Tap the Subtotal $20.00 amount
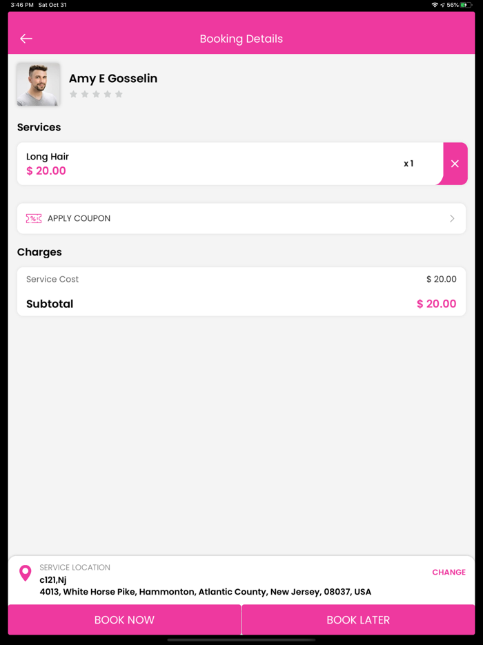Viewport: 483px width, 645px height. (x=436, y=304)
